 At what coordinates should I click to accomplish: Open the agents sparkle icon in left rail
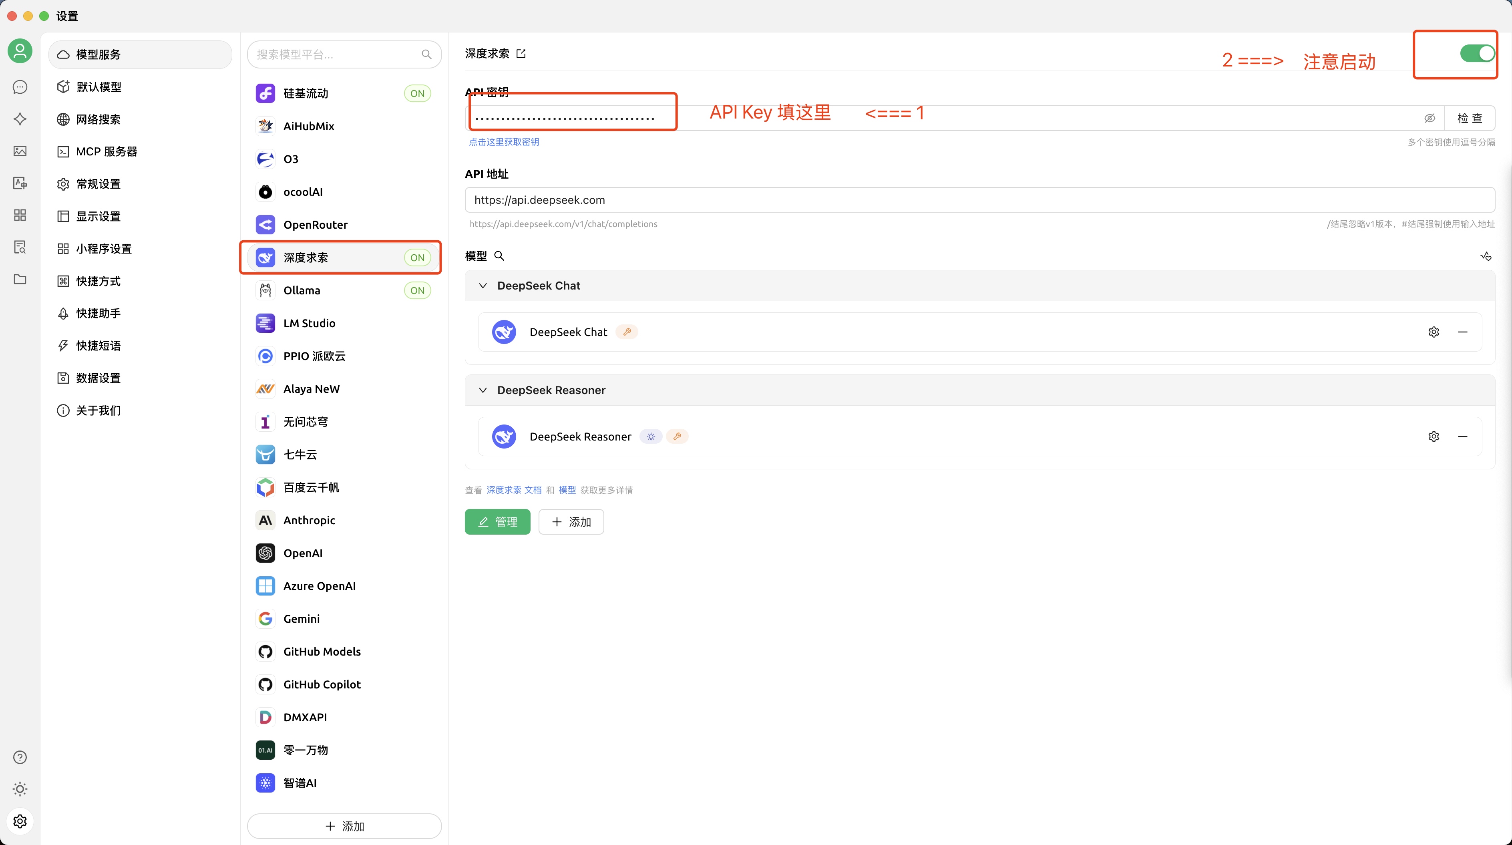(x=20, y=119)
